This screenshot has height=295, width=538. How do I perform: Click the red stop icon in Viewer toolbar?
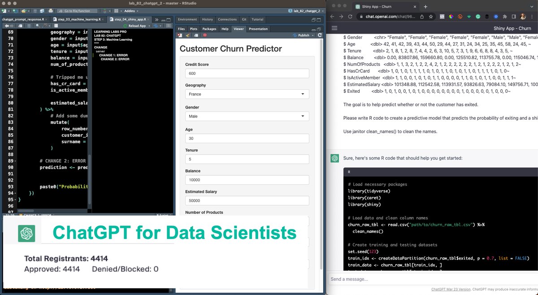[205, 35]
